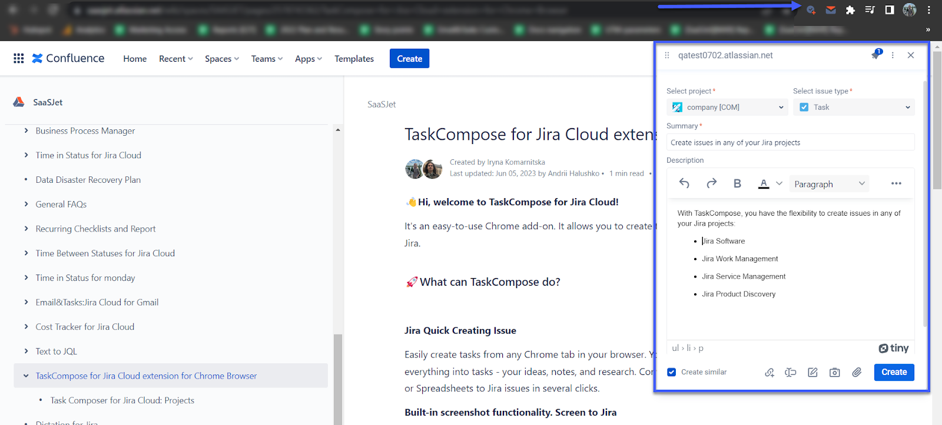This screenshot has height=425, width=942.
Task: Open the Data Disaster Recovery Plan page
Action: tap(88, 180)
